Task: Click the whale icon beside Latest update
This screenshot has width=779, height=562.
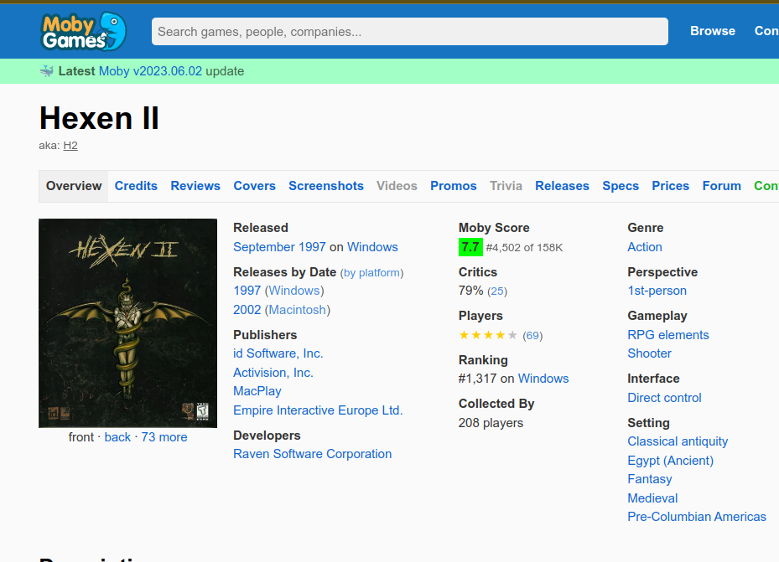Action: (47, 71)
